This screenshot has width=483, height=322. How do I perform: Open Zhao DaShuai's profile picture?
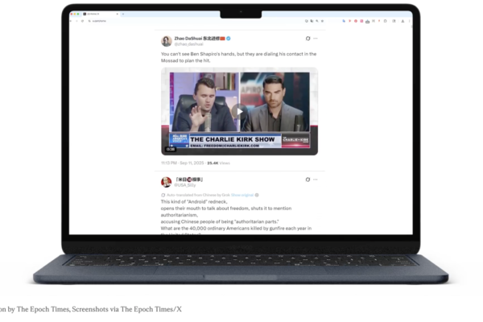tap(167, 40)
